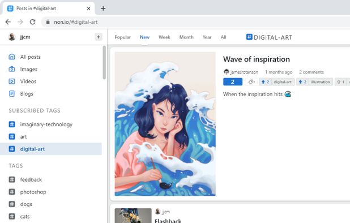Open a new browser tab
This screenshot has height=223, width=350.
click(103, 8)
